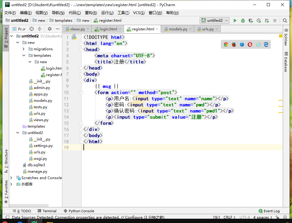Select settings.py in the project tree
This screenshot has width=292, height=223.
click(43, 146)
